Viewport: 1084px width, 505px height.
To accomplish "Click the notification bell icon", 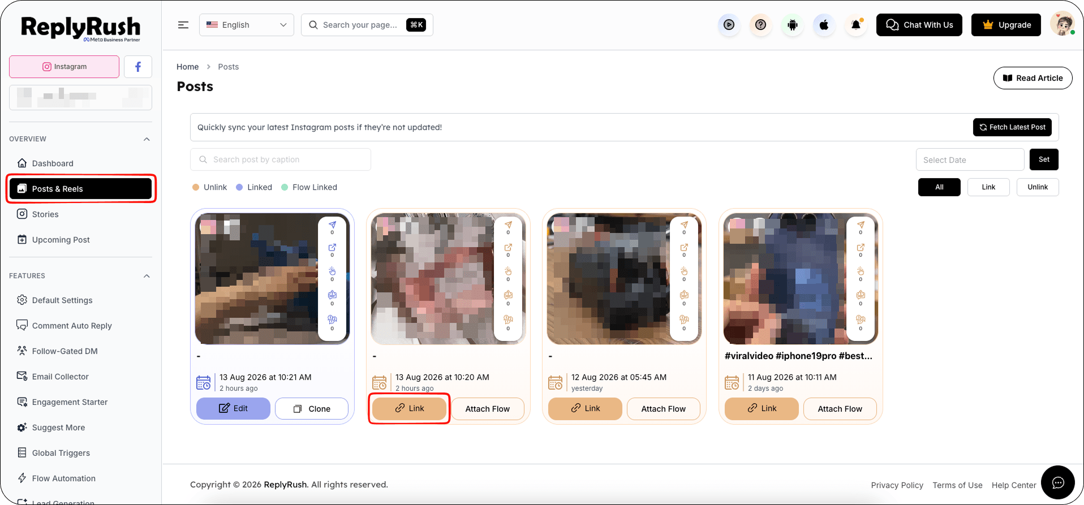I will coord(856,25).
